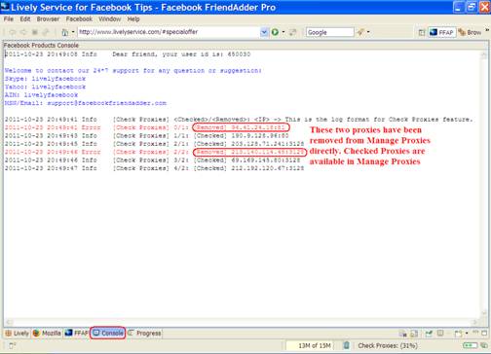491x354 pixels.
Task: Open the Edit menu
Action: (25, 19)
